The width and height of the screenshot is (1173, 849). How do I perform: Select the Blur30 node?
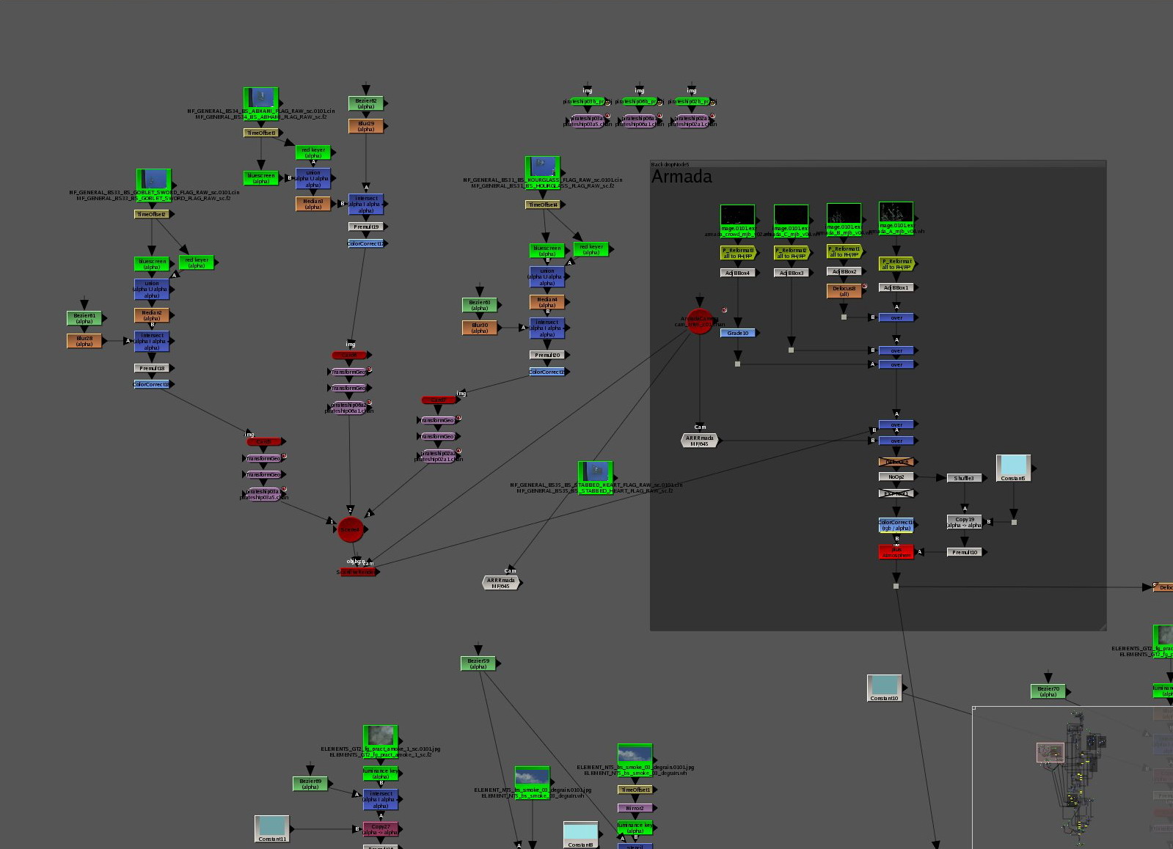[x=480, y=328]
